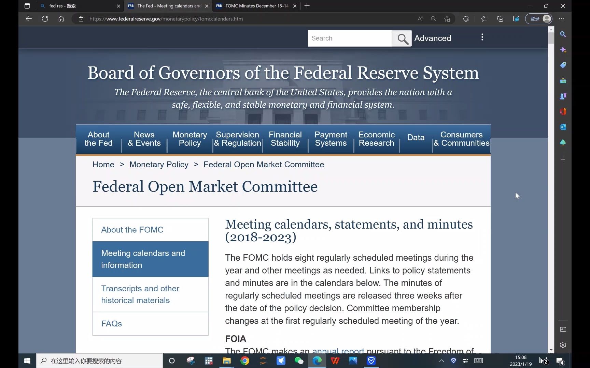Open browser Settings and more menu
Image resolution: width=590 pixels, height=368 pixels.
pos(561,19)
